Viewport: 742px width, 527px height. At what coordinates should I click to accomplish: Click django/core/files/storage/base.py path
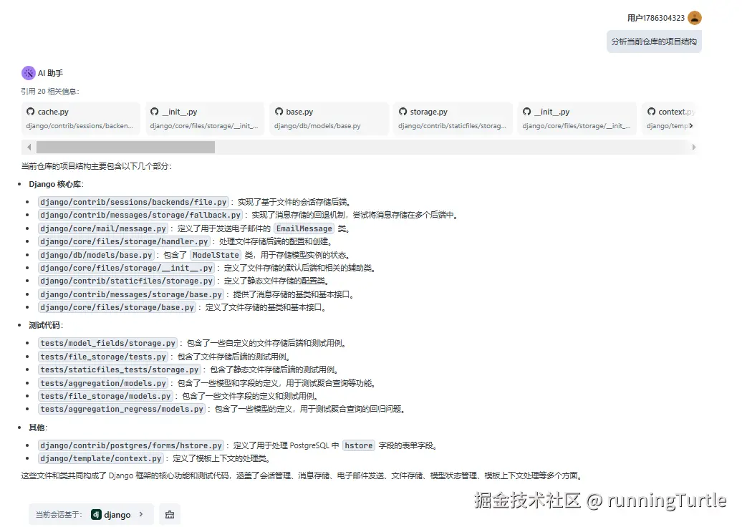point(117,307)
